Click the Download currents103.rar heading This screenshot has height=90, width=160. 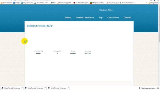point(40,26)
